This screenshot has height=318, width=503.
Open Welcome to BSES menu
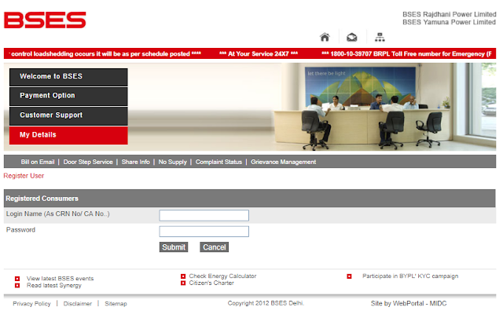68,77
